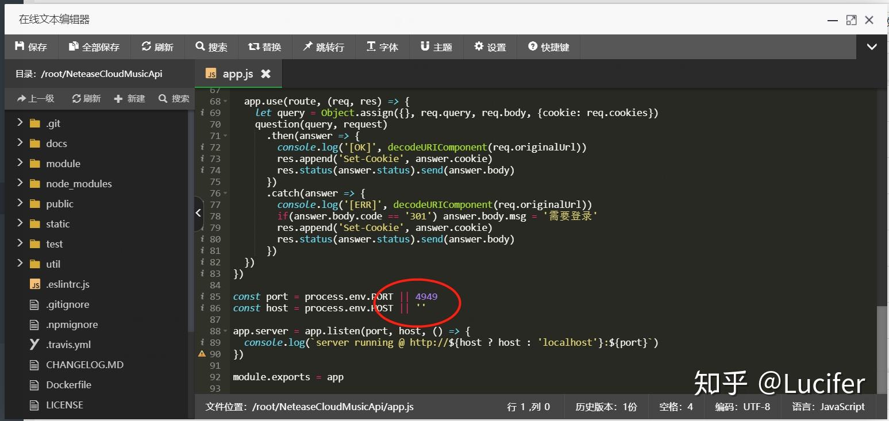
Task: Click the 跳转行 go-to-line icon
Action: (324, 47)
